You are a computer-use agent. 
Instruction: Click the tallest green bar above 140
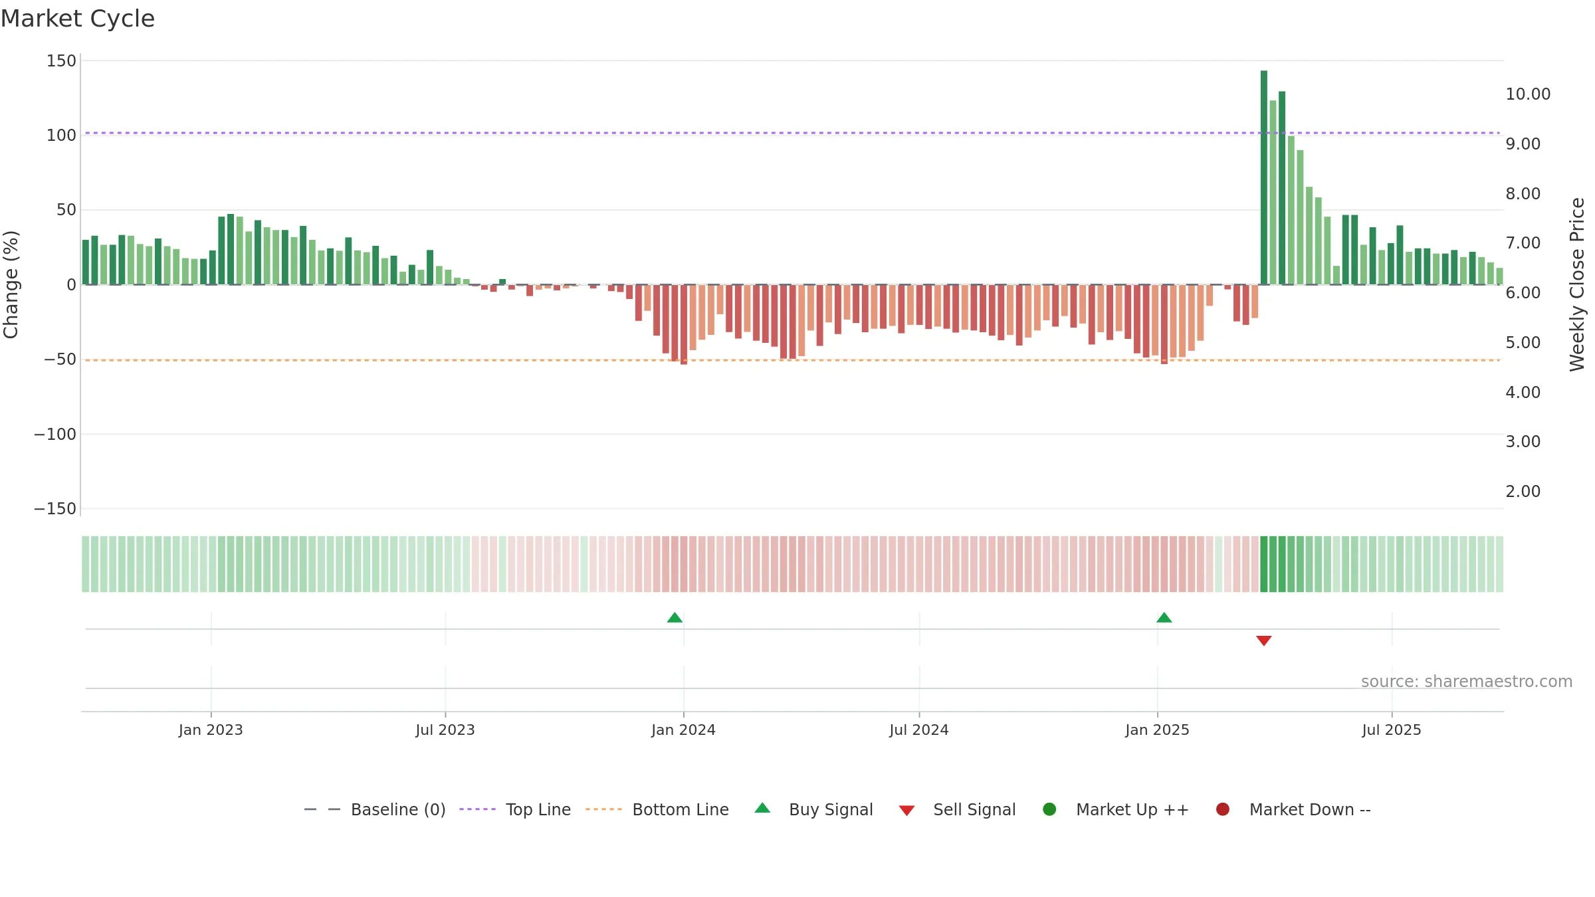tap(1264, 177)
